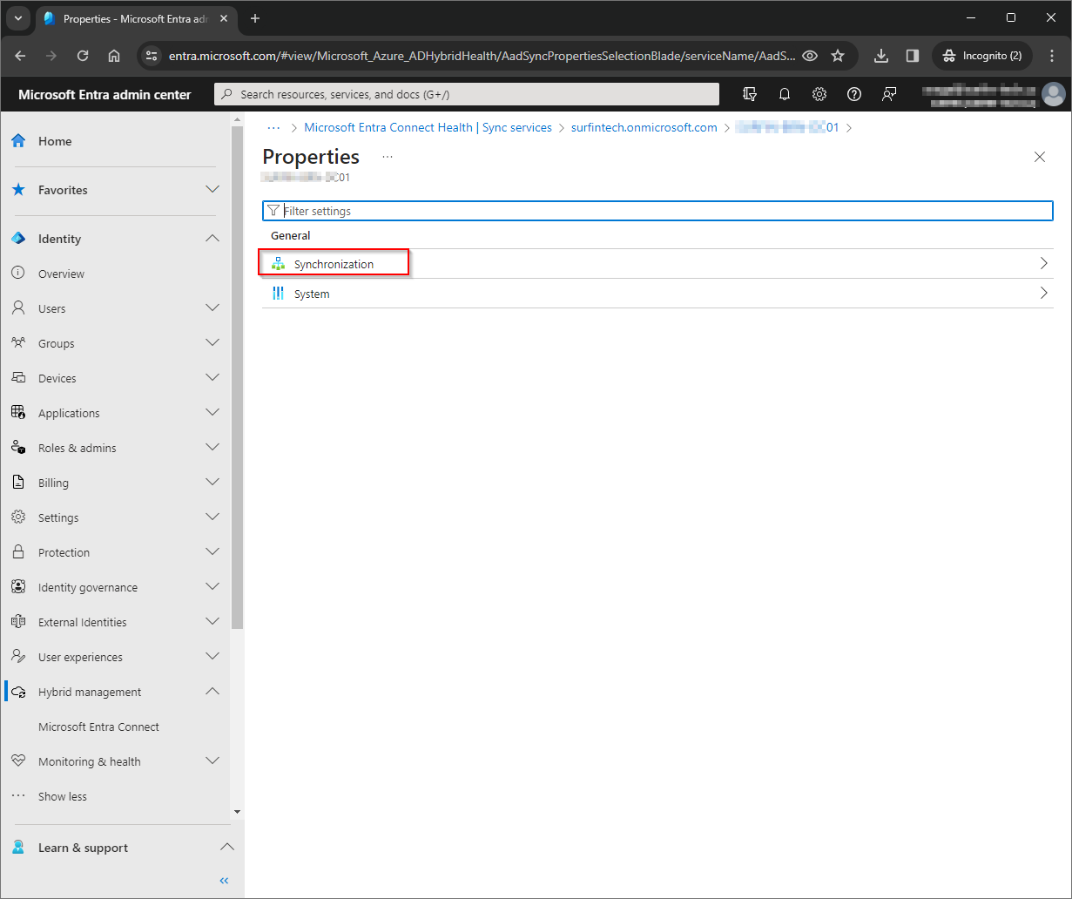1072x899 pixels.
Task: Click the Devices icon in sidebar
Action: pos(18,378)
